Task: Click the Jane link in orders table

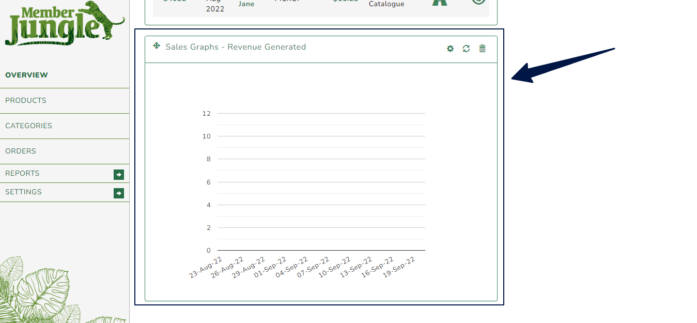Action: 246,4
